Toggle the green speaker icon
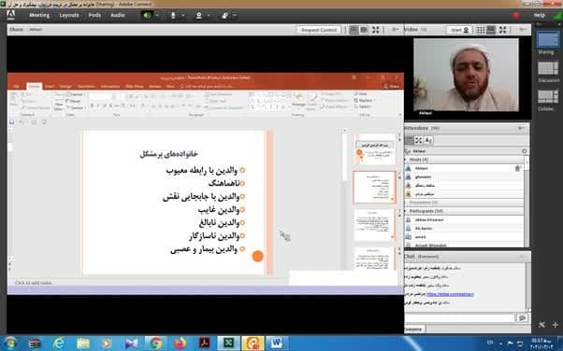 [x=147, y=16]
